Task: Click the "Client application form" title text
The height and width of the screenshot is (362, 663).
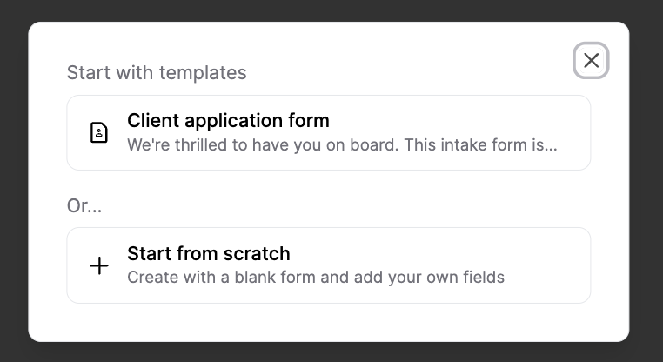Action: tap(228, 120)
